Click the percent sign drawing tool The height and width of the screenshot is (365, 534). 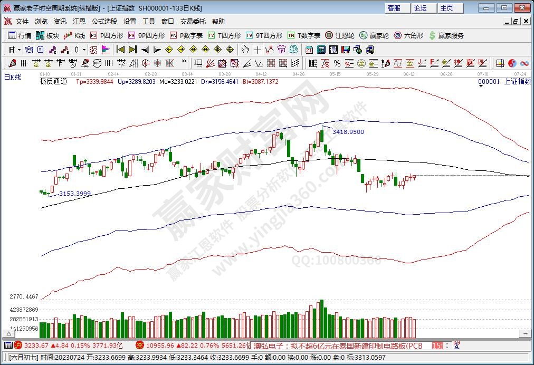[x=336, y=63]
